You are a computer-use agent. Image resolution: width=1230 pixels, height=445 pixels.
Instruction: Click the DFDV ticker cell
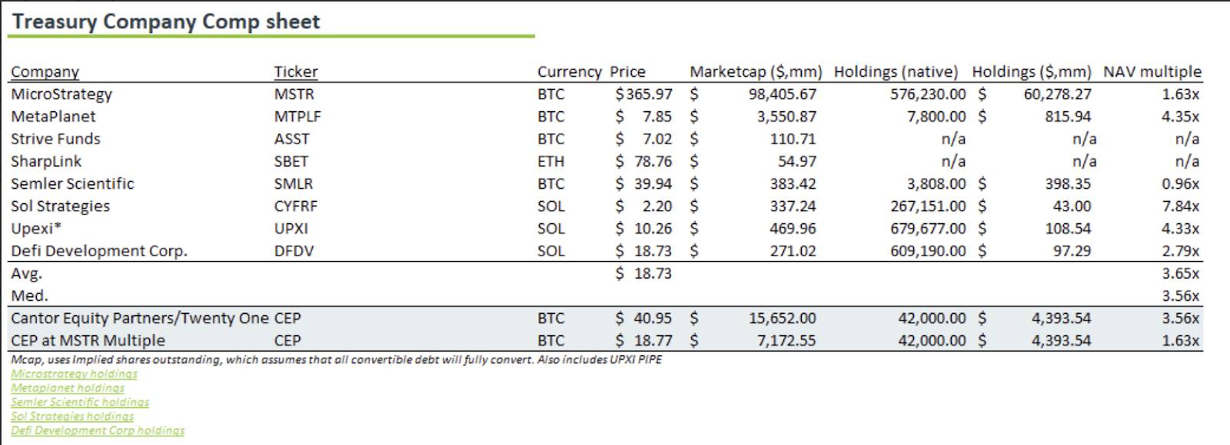(294, 251)
